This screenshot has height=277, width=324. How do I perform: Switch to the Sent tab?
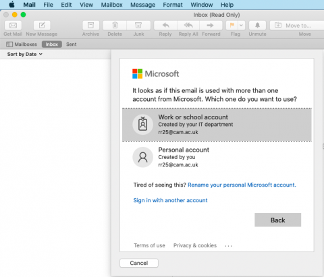click(72, 44)
